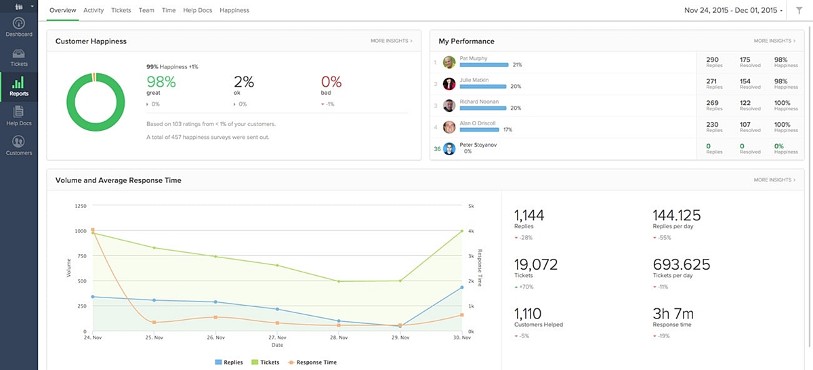Open the Tickets sidebar icon
The height and width of the screenshot is (370, 813).
(x=18, y=54)
